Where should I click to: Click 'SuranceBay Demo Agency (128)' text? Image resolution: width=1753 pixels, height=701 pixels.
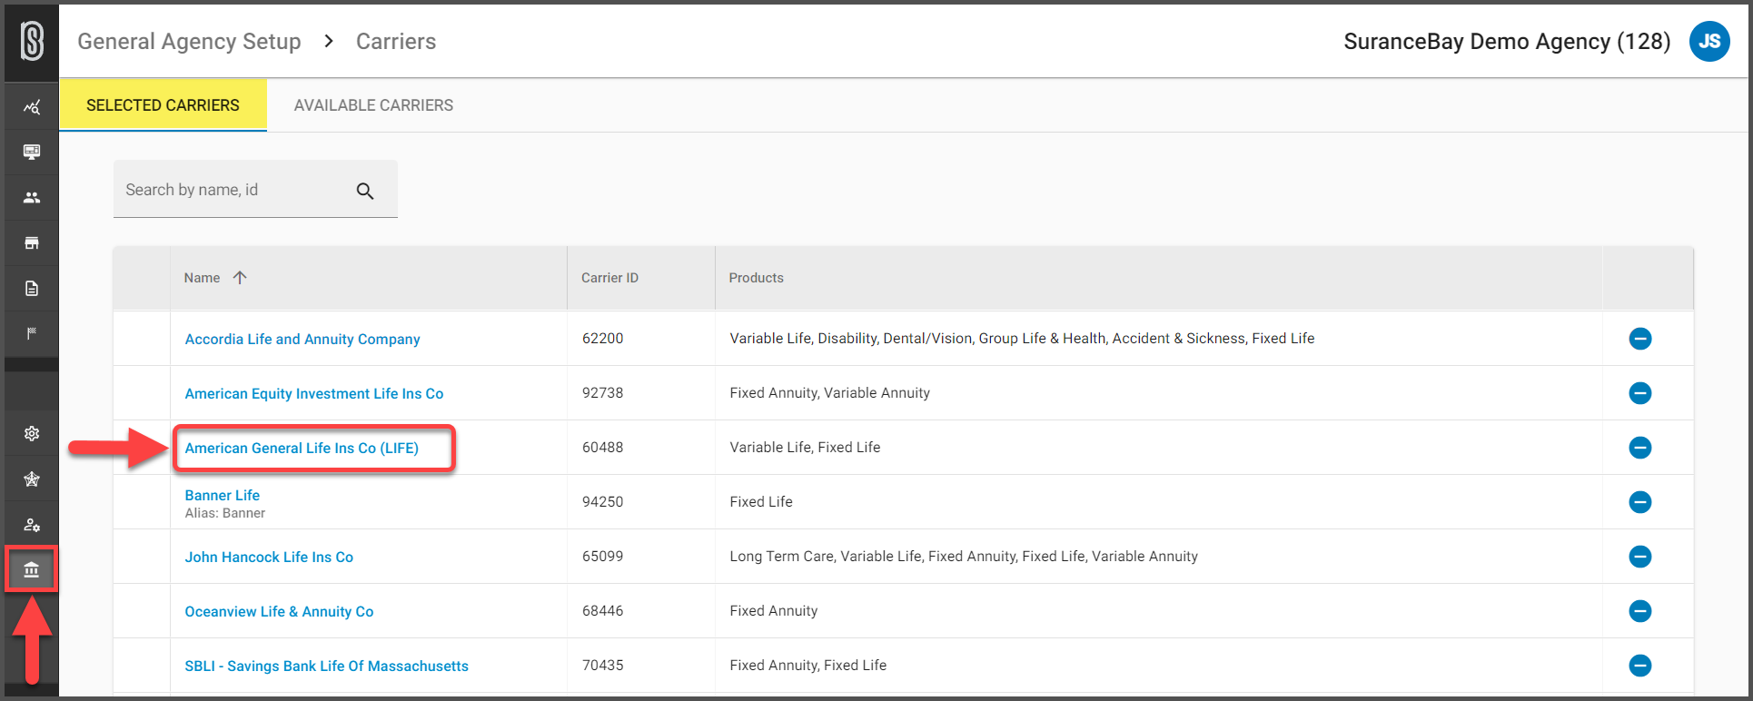[1507, 42]
